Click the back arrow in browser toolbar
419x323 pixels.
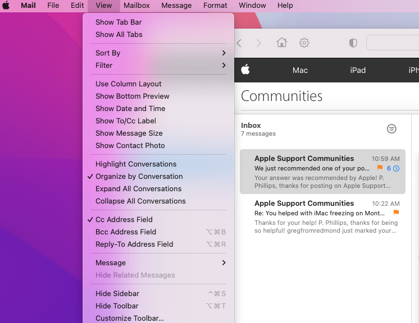(x=239, y=43)
